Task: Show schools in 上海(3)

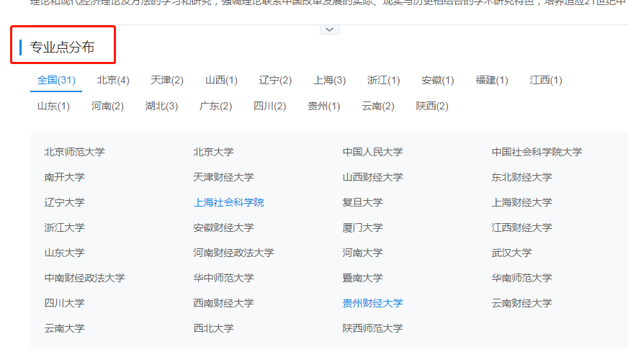Action: tap(329, 80)
